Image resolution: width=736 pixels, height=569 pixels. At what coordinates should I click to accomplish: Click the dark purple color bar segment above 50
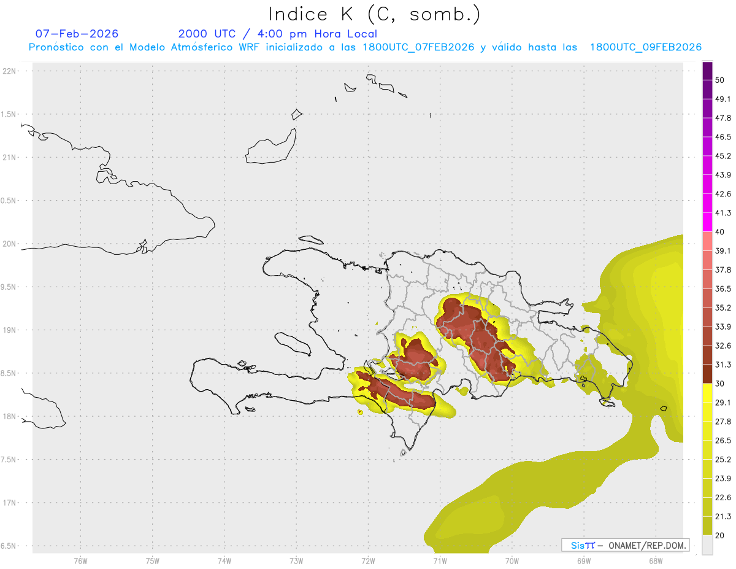click(x=708, y=71)
